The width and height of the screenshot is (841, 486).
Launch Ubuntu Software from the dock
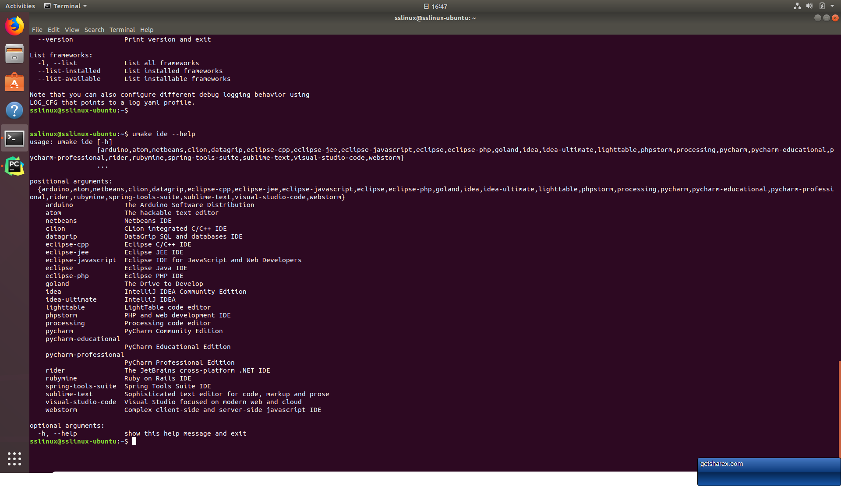point(14,82)
